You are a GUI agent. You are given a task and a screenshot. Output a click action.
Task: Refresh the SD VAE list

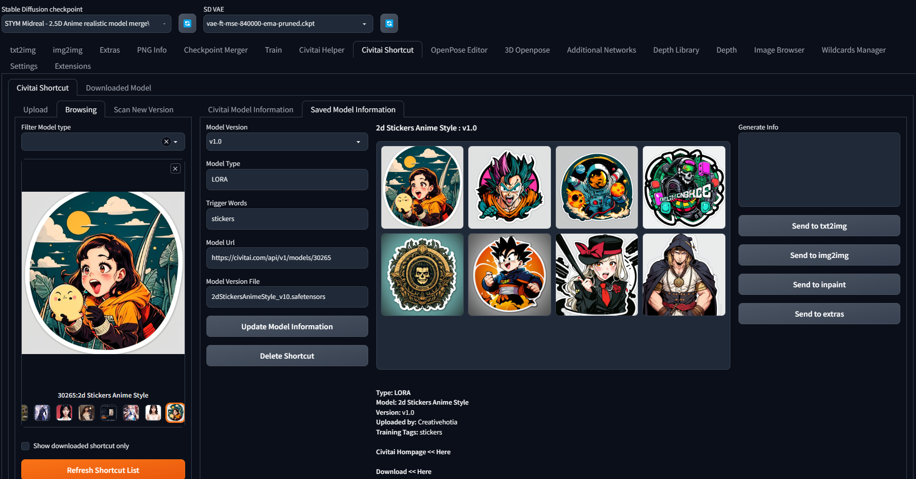(x=389, y=23)
